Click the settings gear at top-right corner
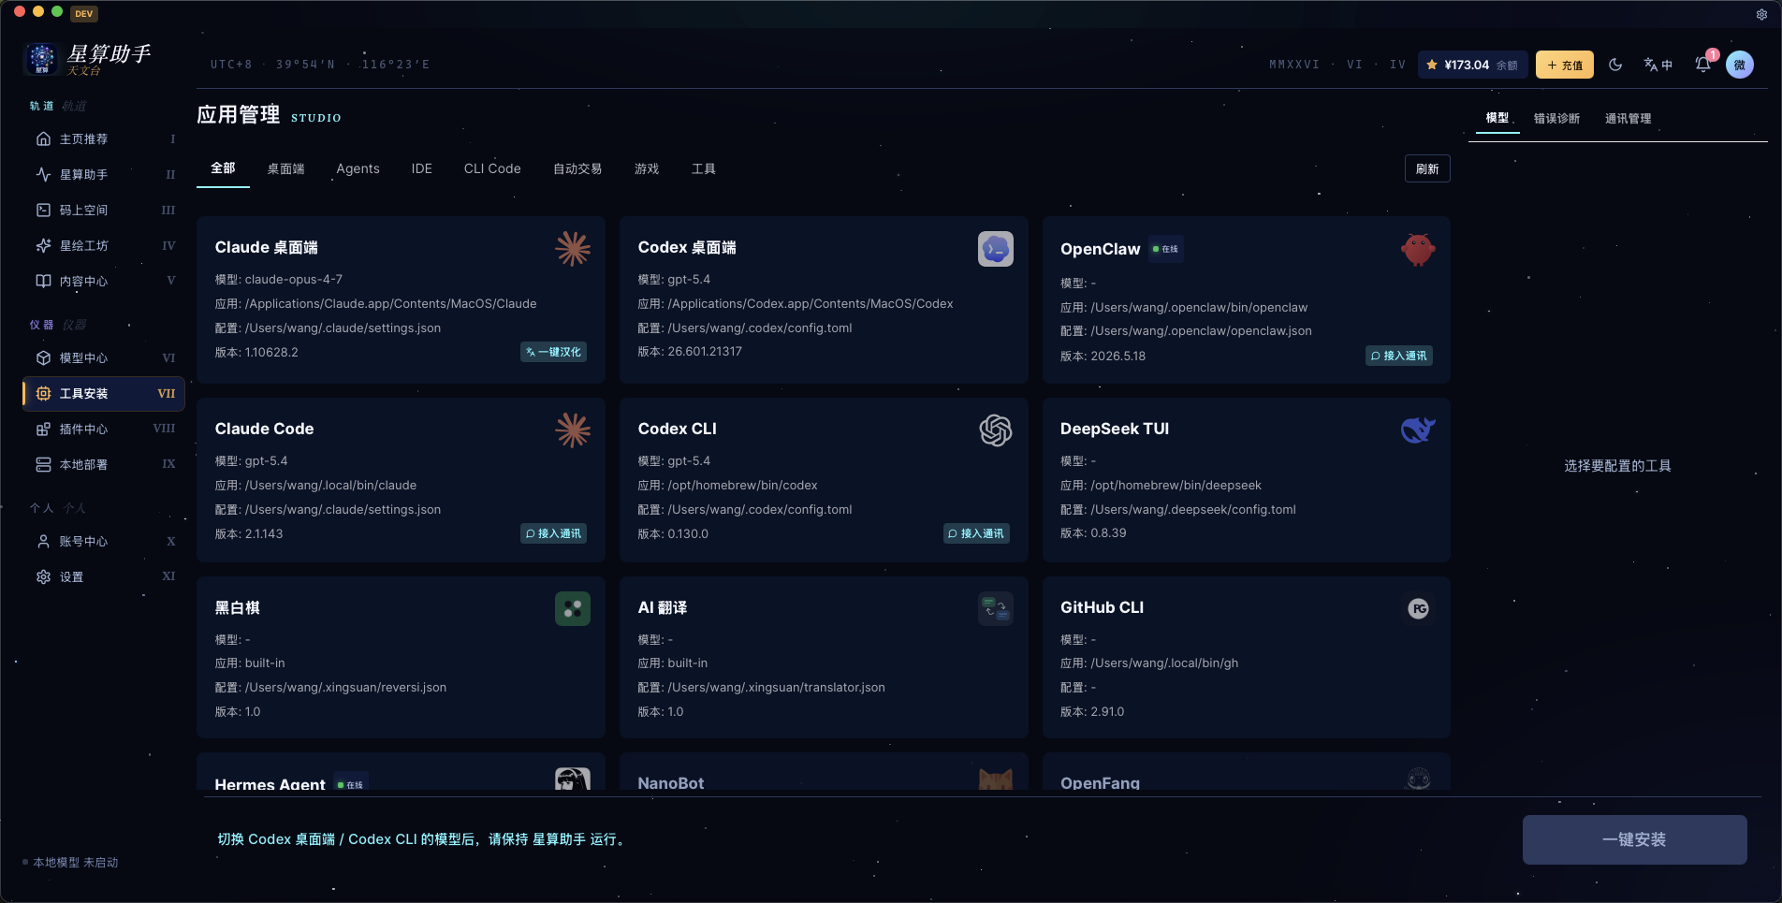The image size is (1782, 903). pyautogui.click(x=1761, y=14)
